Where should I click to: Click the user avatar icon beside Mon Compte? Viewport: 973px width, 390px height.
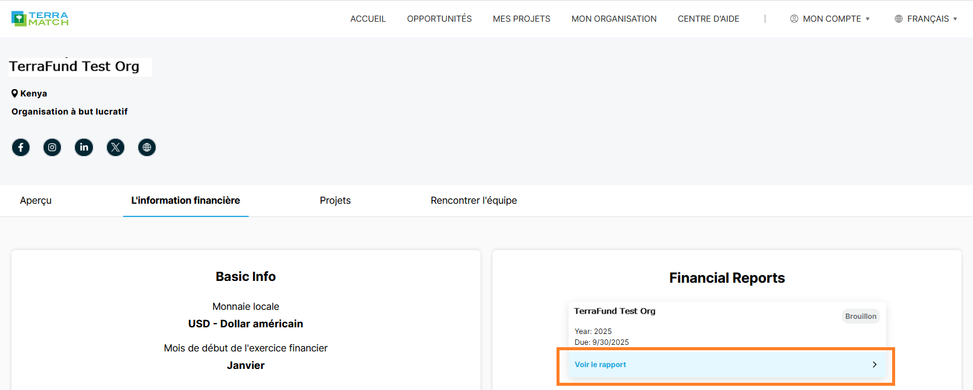pos(794,19)
